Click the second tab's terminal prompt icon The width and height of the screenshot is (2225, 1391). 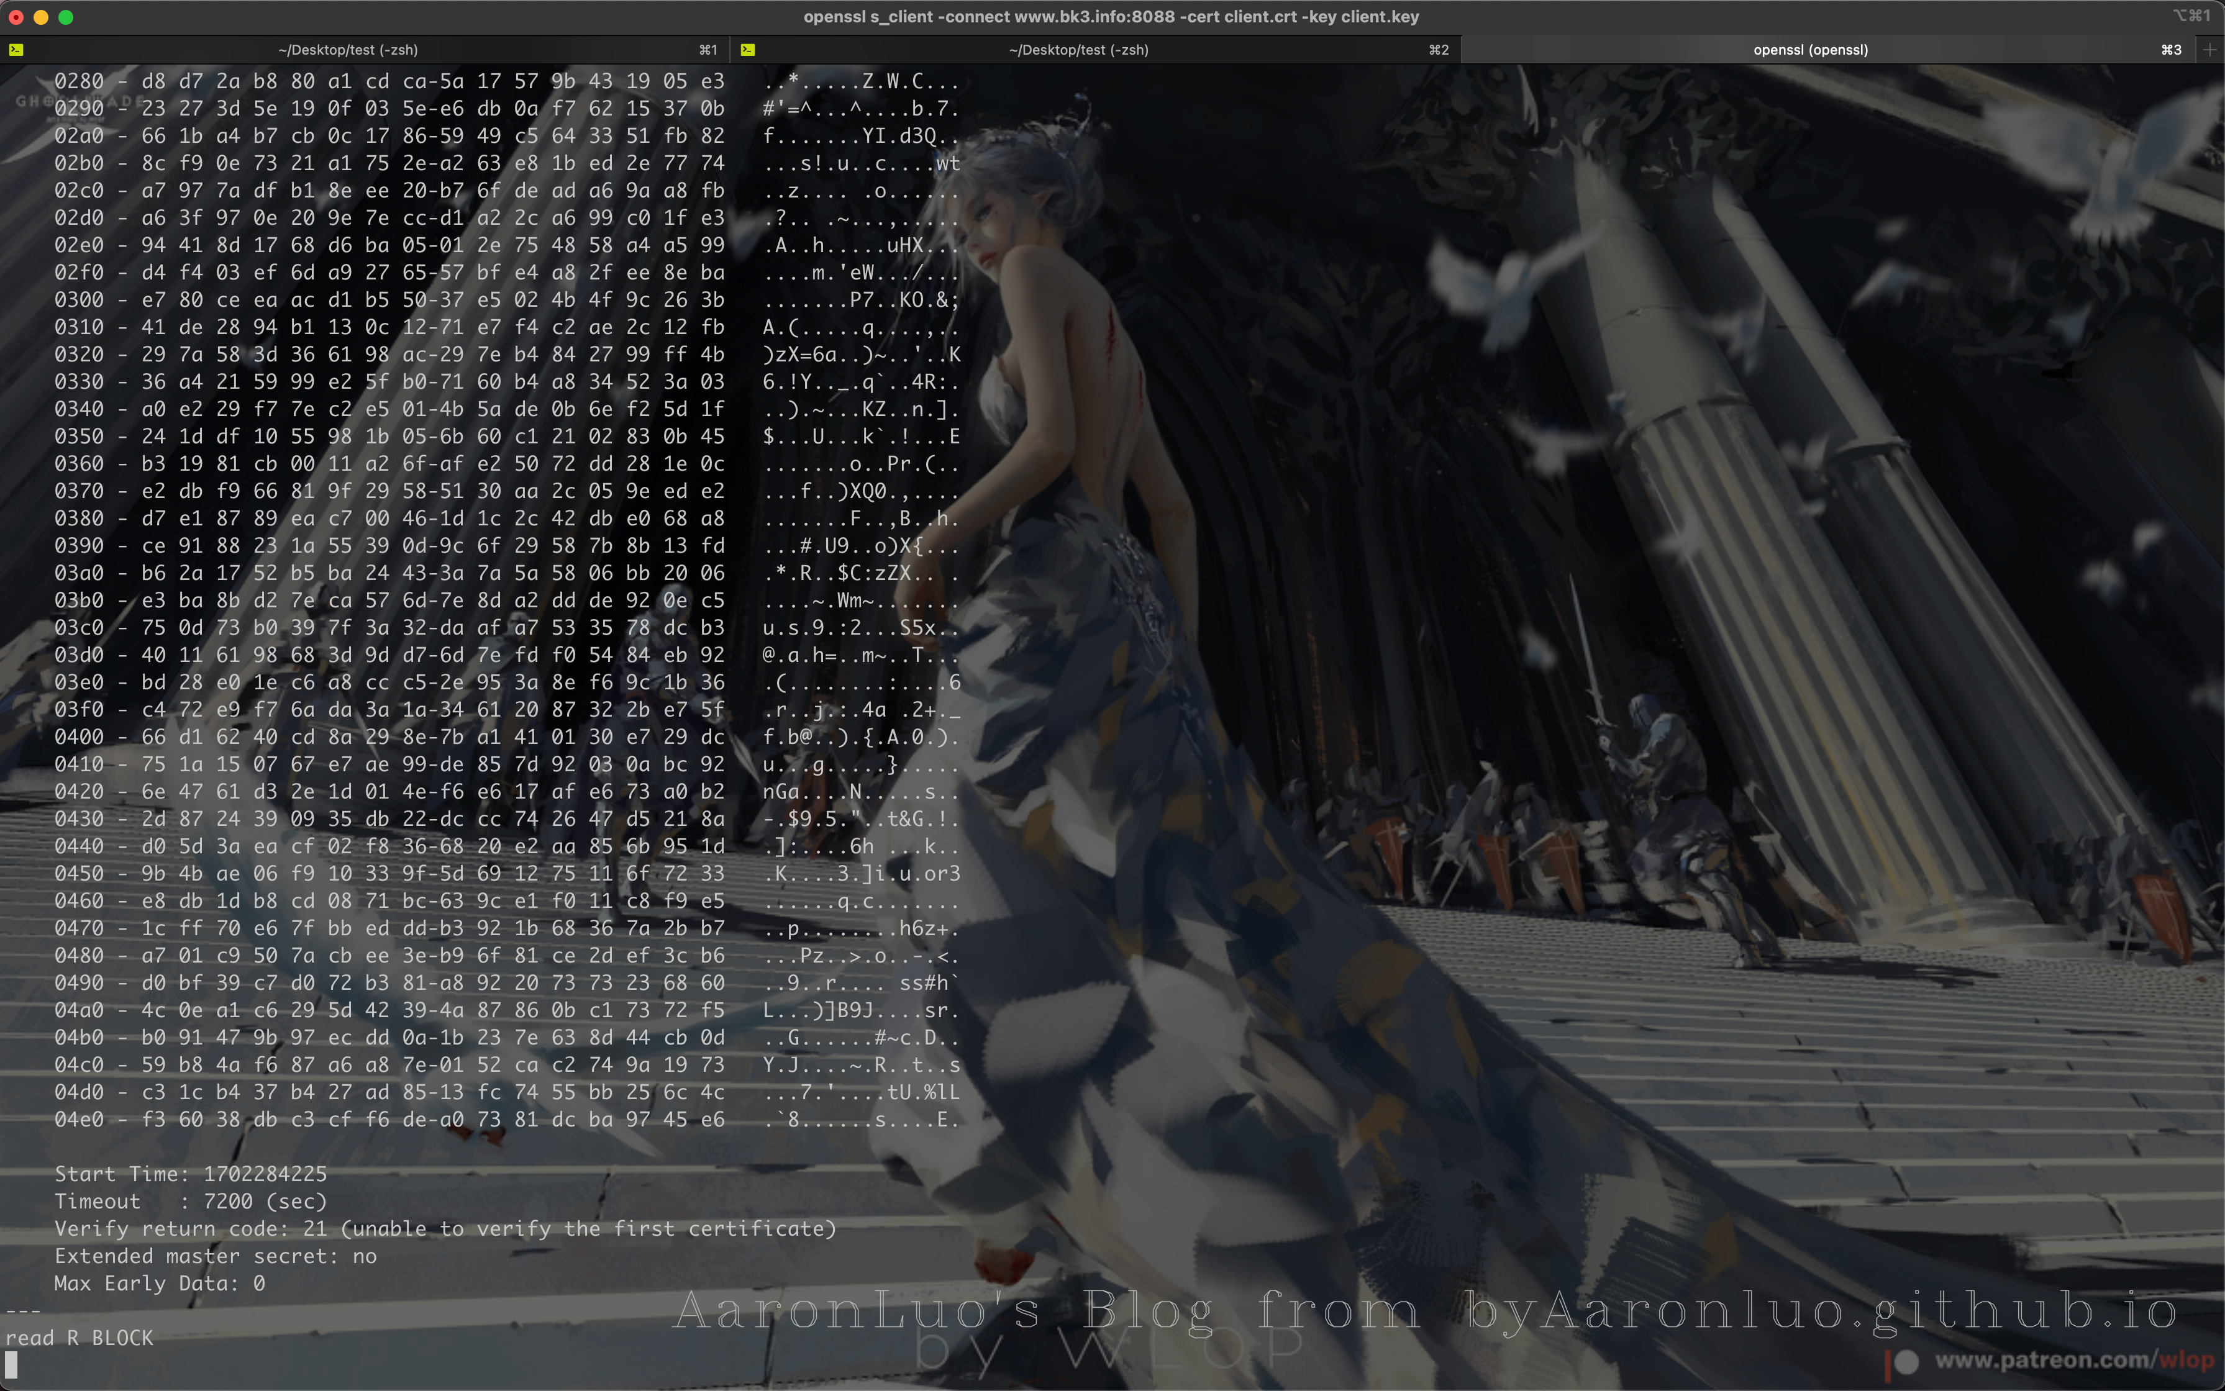click(x=747, y=50)
